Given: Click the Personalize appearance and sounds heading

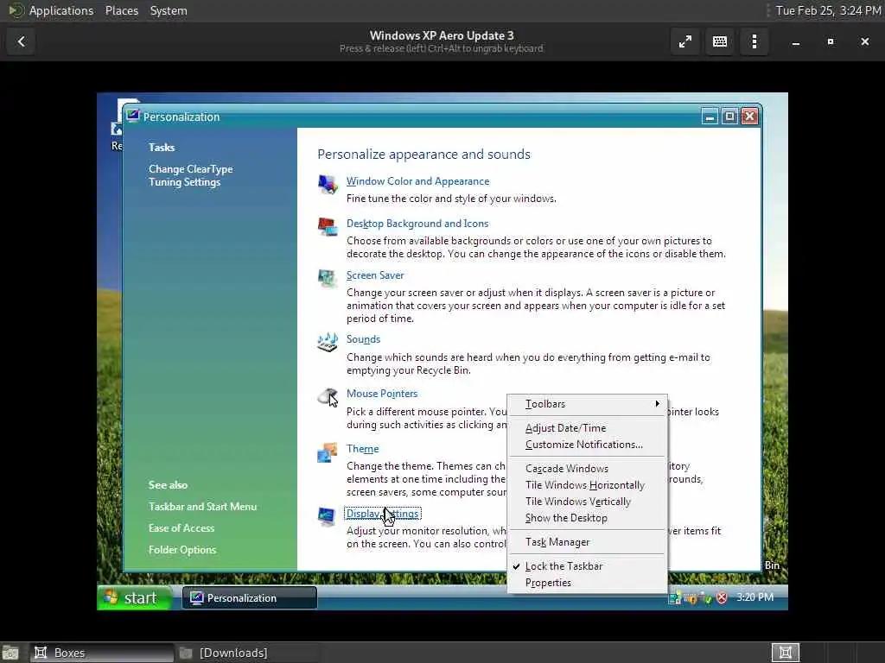Looking at the screenshot, I should click(423, 155).
